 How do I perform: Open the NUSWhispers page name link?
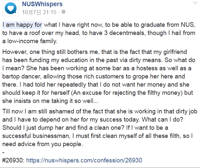pyautogui.click(x=42, y=4)
